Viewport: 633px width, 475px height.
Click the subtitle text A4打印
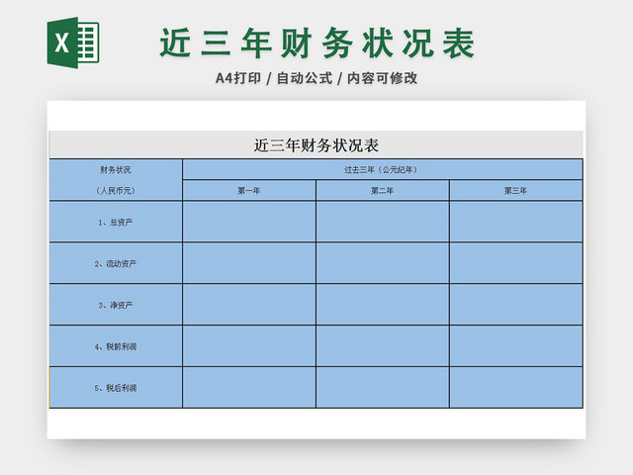click(238, 78)
